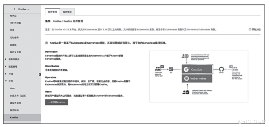
Task: Open the 任务 sidebar entry
Action: click(x=12, y=30)
